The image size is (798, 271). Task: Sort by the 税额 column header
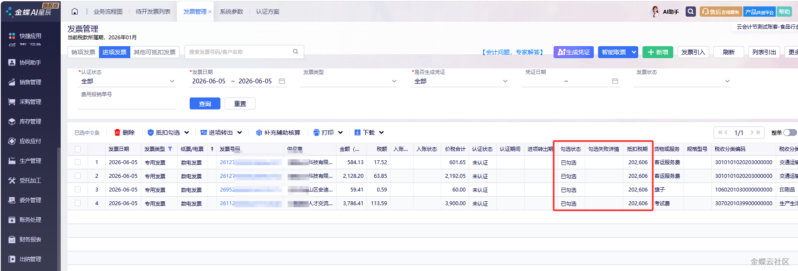pyautogui.click(x=382, y=149)
